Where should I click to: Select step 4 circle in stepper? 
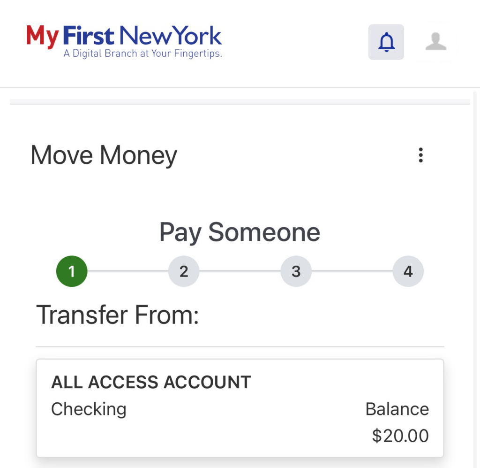408,271
